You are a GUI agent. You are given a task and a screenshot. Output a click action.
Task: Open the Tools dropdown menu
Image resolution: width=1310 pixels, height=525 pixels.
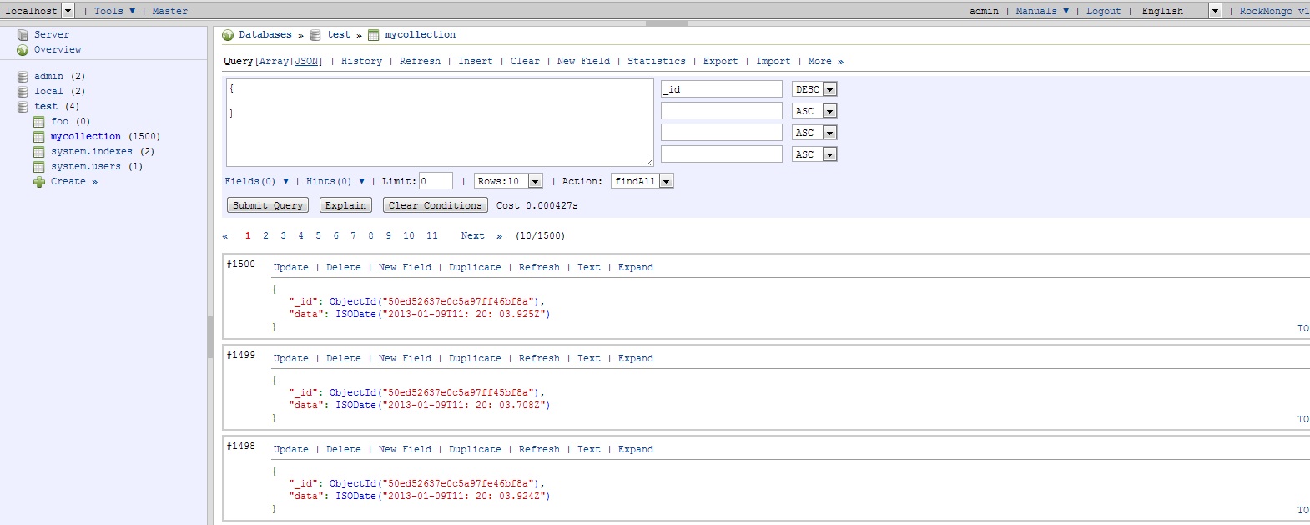pos(114,11)
